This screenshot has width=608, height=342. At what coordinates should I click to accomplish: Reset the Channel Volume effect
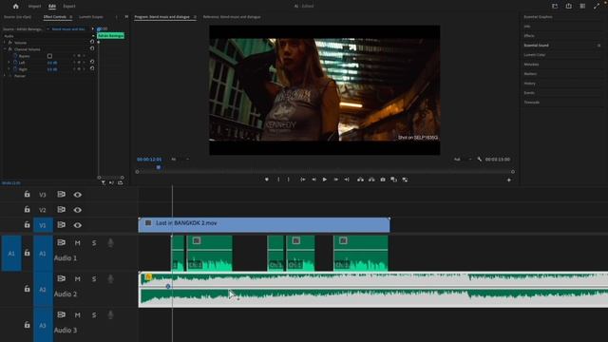tap(92, 48)
